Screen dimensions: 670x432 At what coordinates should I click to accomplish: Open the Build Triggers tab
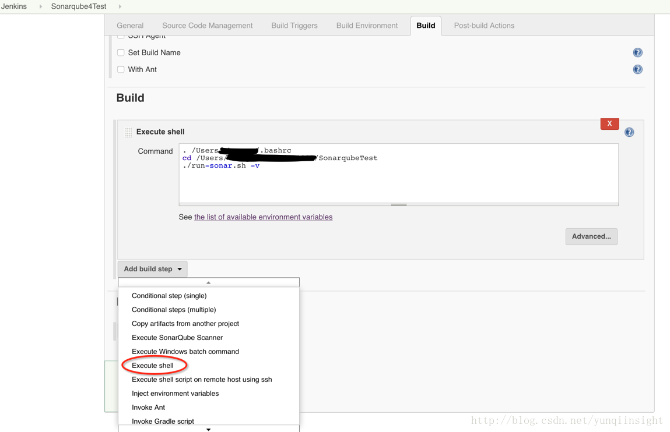[x=294, y=26]
